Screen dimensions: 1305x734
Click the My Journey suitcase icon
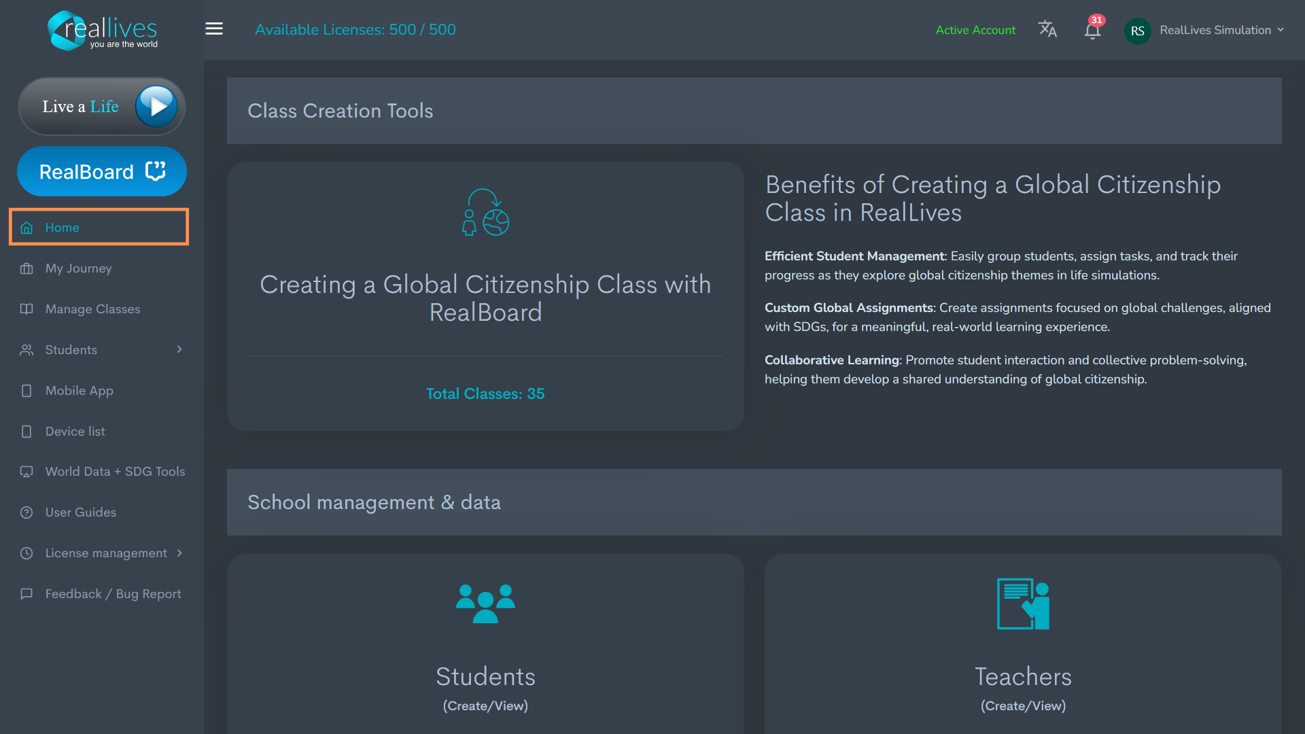point(27,268)
